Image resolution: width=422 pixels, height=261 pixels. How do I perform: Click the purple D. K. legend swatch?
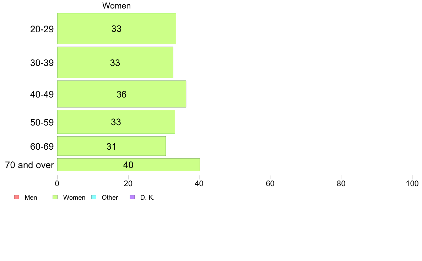click(132, 197)
